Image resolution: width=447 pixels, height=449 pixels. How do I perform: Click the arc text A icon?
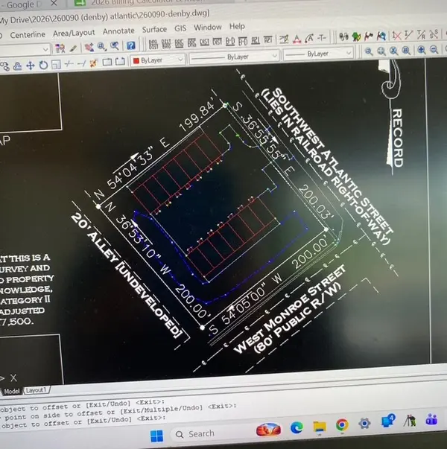pyautogui.click(x=309, y=39)
